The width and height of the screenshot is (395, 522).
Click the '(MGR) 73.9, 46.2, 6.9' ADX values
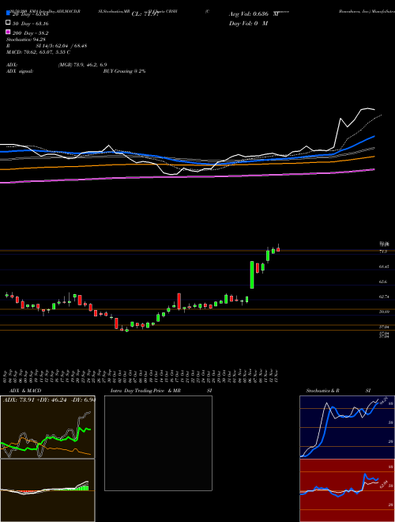click(x=82, y=65)
